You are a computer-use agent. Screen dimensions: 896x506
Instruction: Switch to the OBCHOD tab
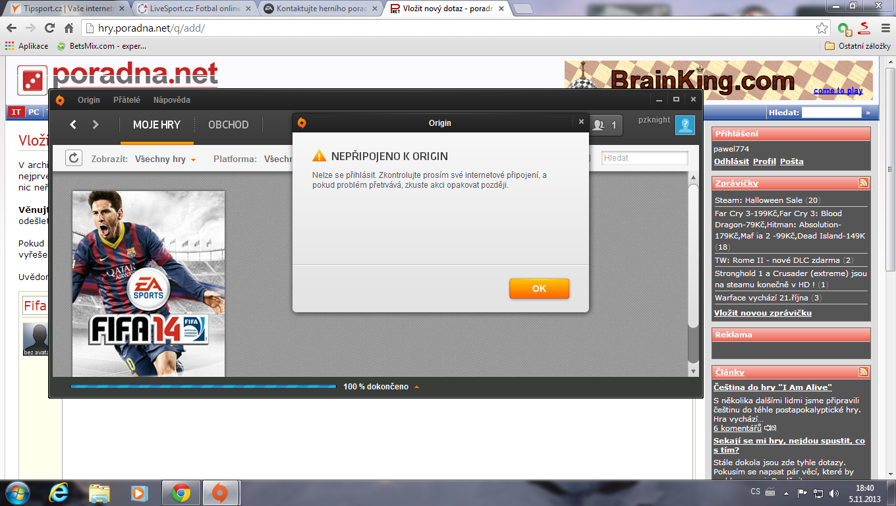coord(228,125)
